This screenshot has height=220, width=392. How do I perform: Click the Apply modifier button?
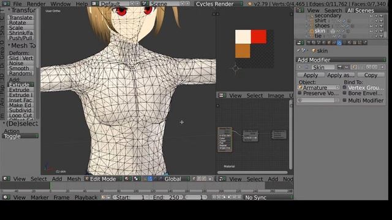(x=311, y=75)
